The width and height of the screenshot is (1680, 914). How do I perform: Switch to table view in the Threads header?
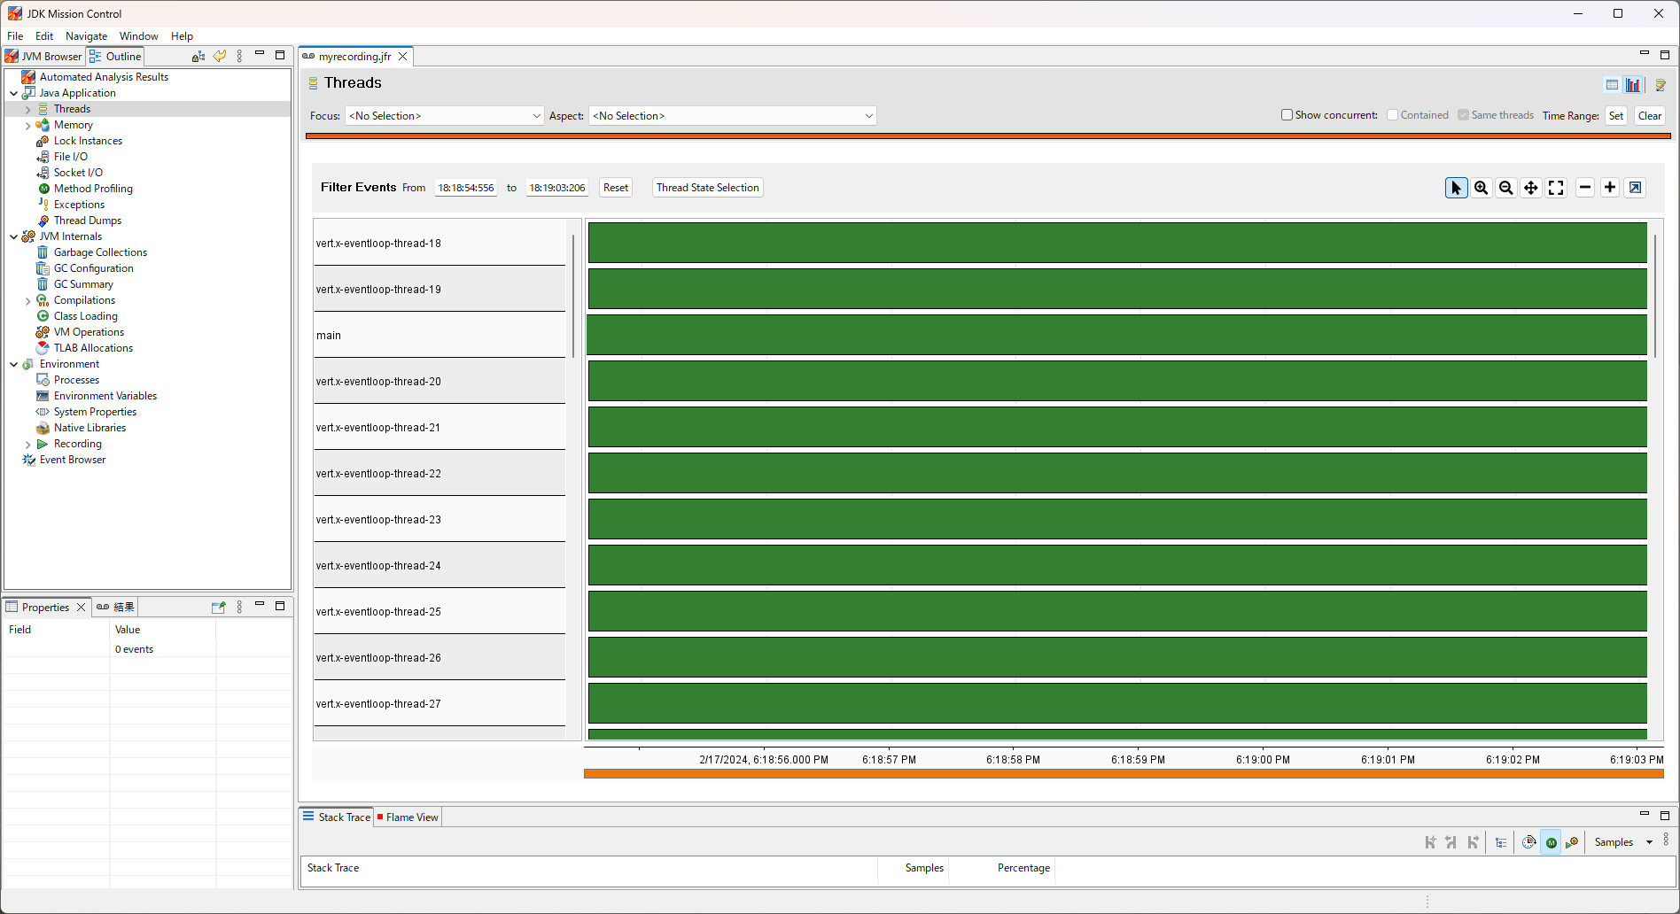point(1613,84)
